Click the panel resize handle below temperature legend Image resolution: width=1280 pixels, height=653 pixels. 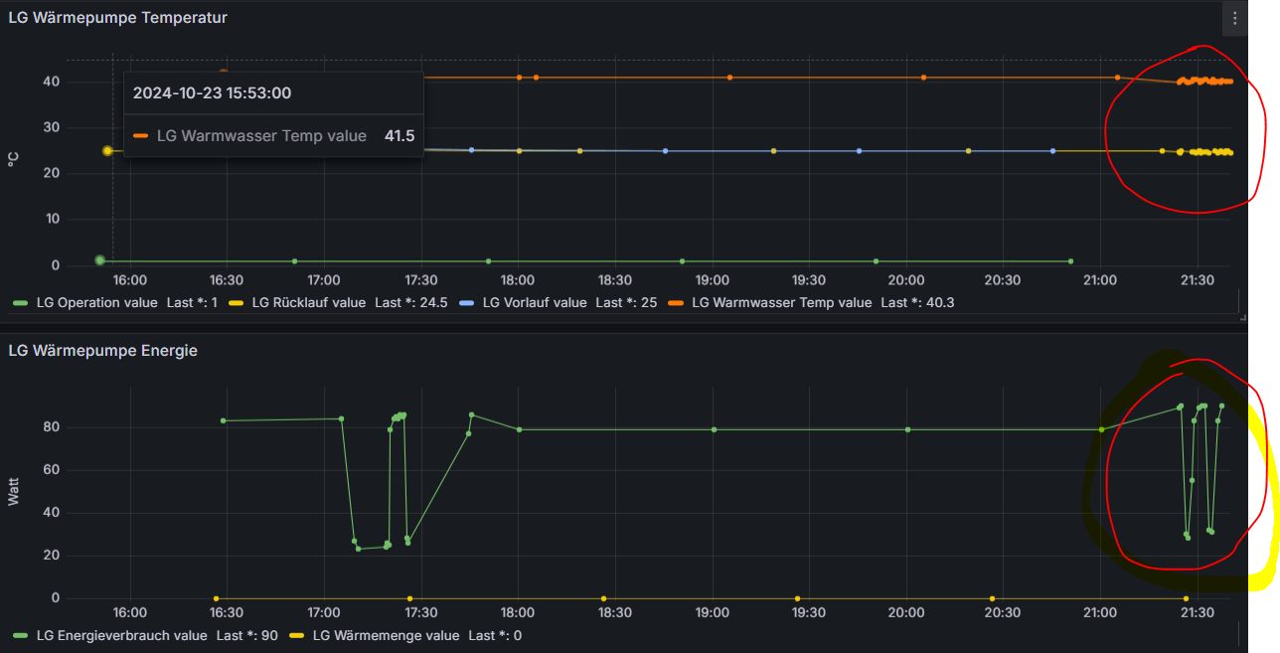pos(1242,317)
